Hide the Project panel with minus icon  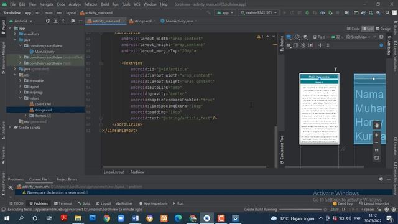pos(80,21)
